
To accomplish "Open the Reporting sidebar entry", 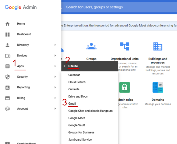I will (x=23, y=87).
